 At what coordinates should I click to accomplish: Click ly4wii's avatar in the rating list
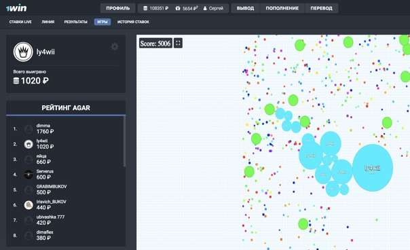click(x=29, y=144)
